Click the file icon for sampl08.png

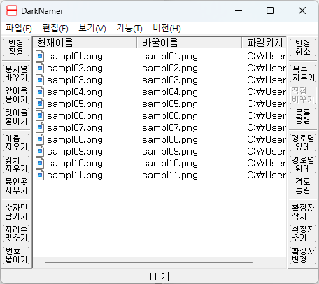pos(40,140)
